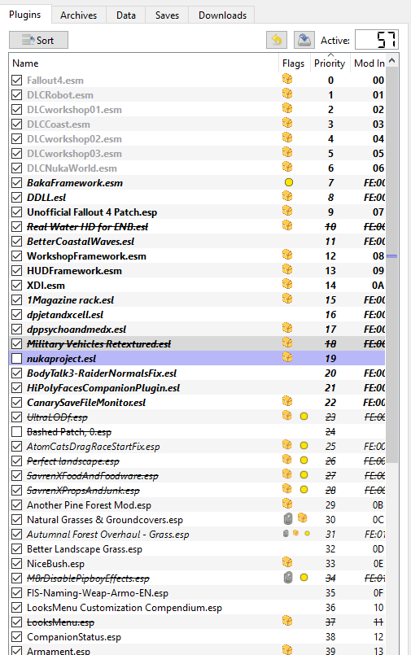This screenshot has height=655, width=411.
Task: Disable the XDI.esm plugin checkbox
Action: (x=17, y=286)
